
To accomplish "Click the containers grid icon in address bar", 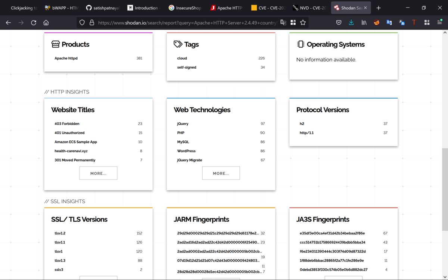I will [293, 23].
